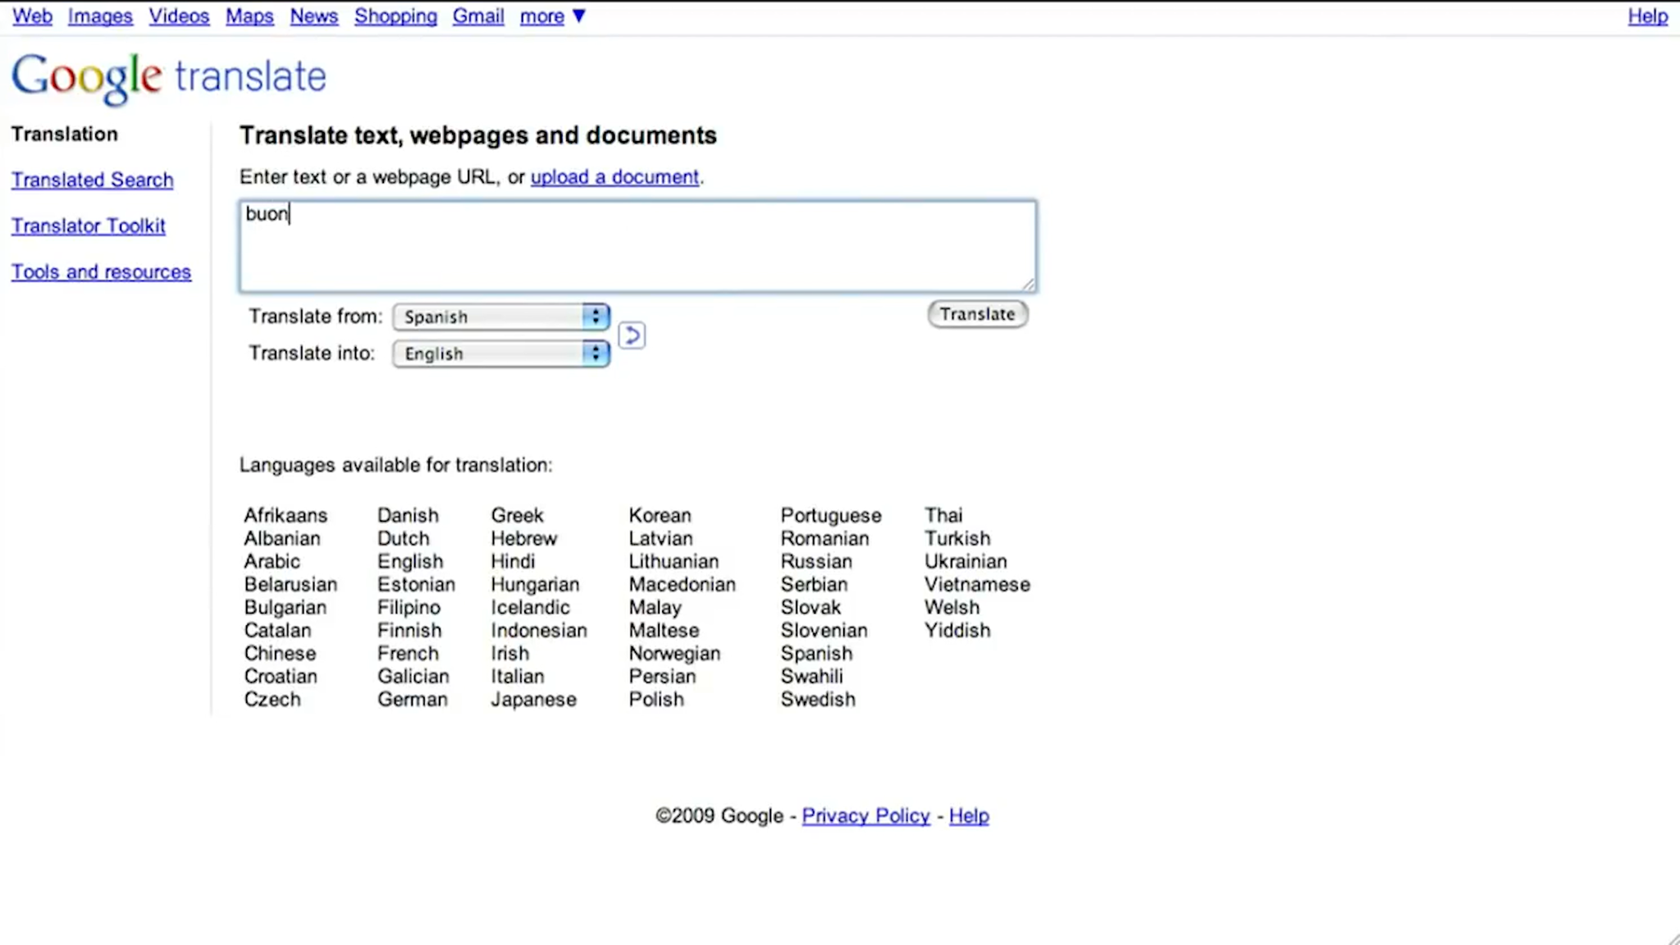Open the Web link in top bar
Image resolution: width=1680 pixels, height=945 pixels.
coord(32,16)
